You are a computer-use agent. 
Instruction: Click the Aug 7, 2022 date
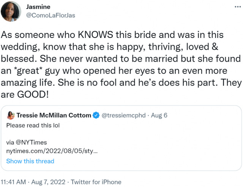point(48,182)
